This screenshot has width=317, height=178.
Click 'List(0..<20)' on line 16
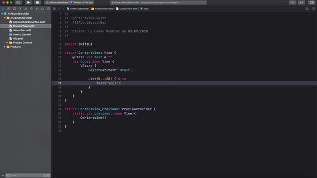[x=100, y=79]
